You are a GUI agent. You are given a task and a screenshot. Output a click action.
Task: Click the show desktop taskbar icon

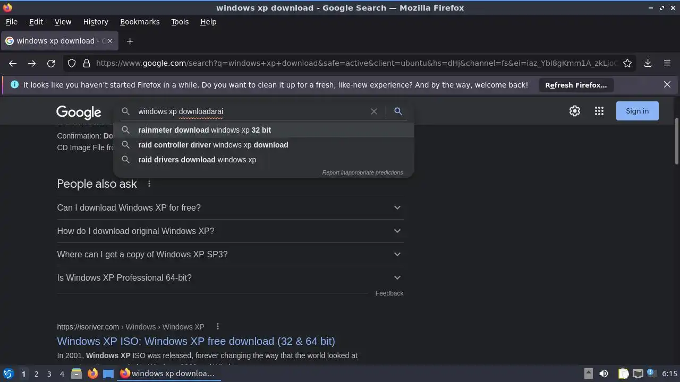coord(108,374)
